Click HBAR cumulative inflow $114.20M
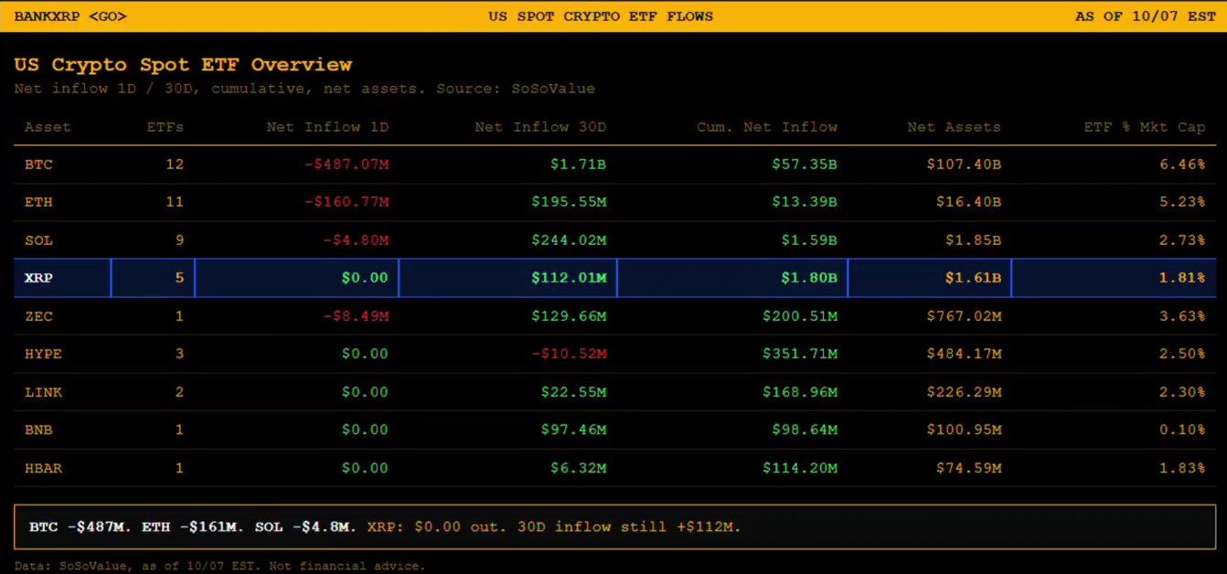Viewport: 1227px width, 574px height. [x=799, y=468]
